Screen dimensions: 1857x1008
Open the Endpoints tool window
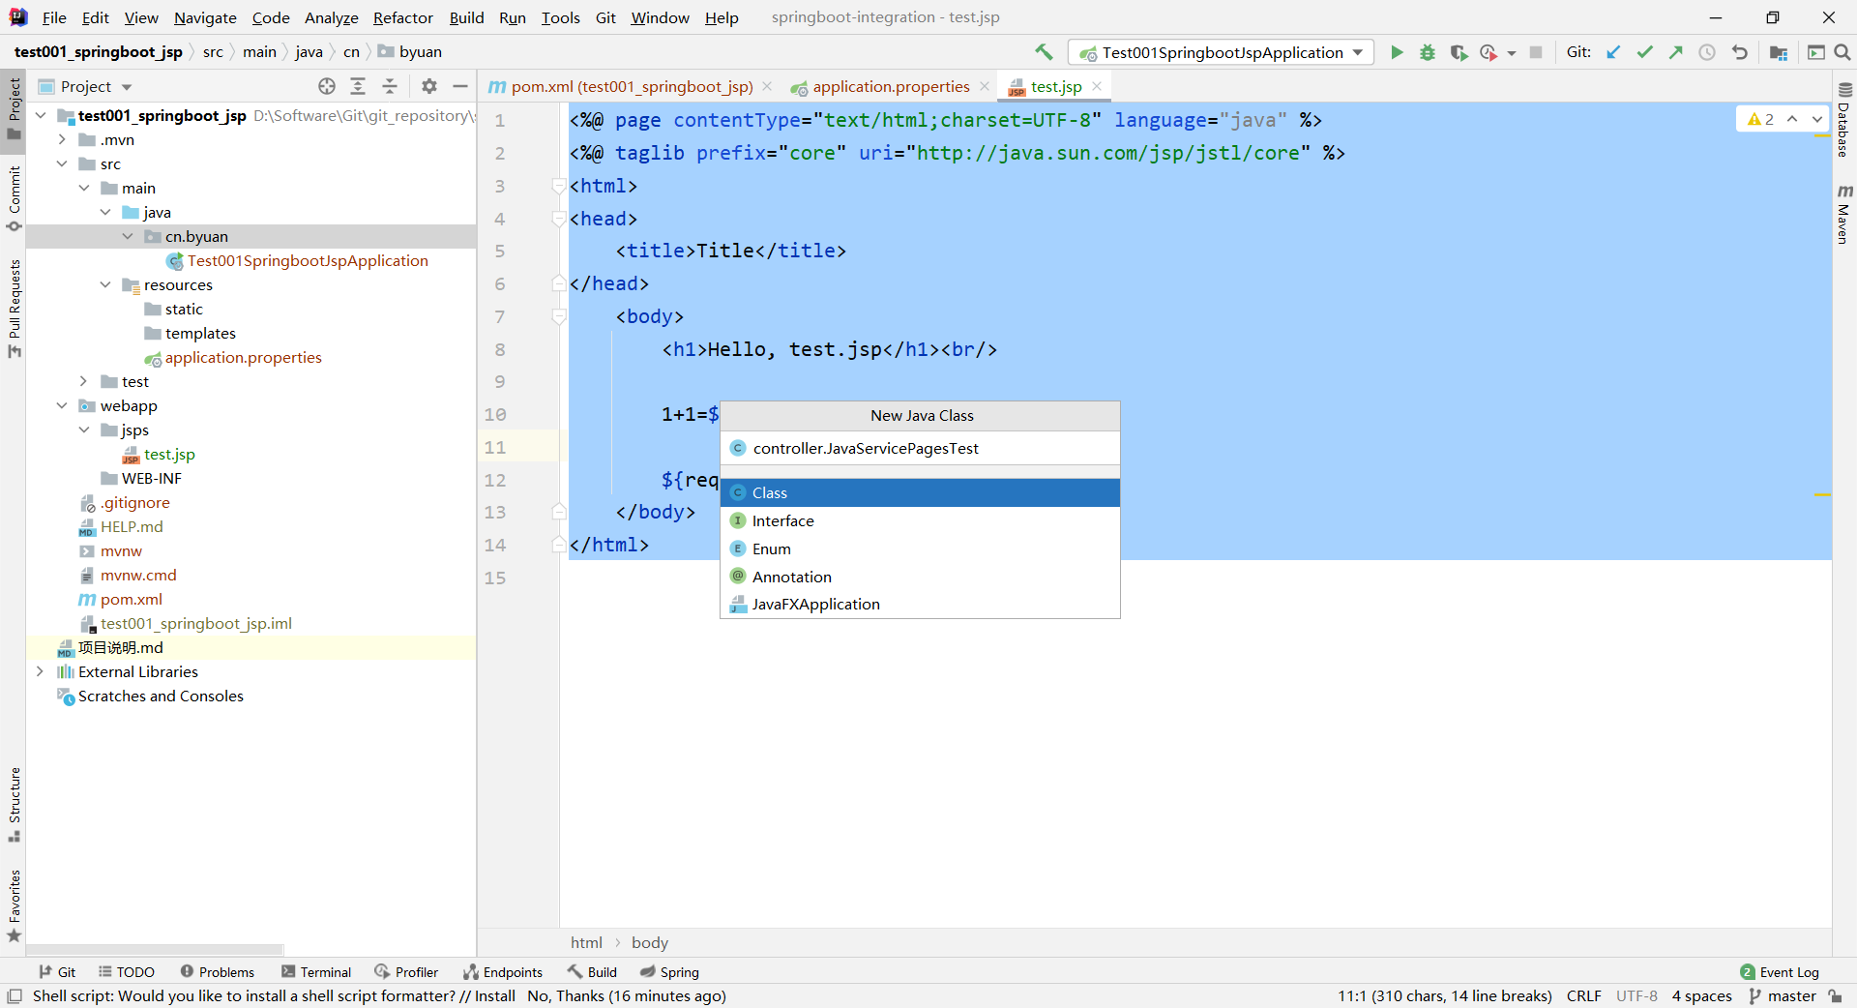tap(502, 972)
